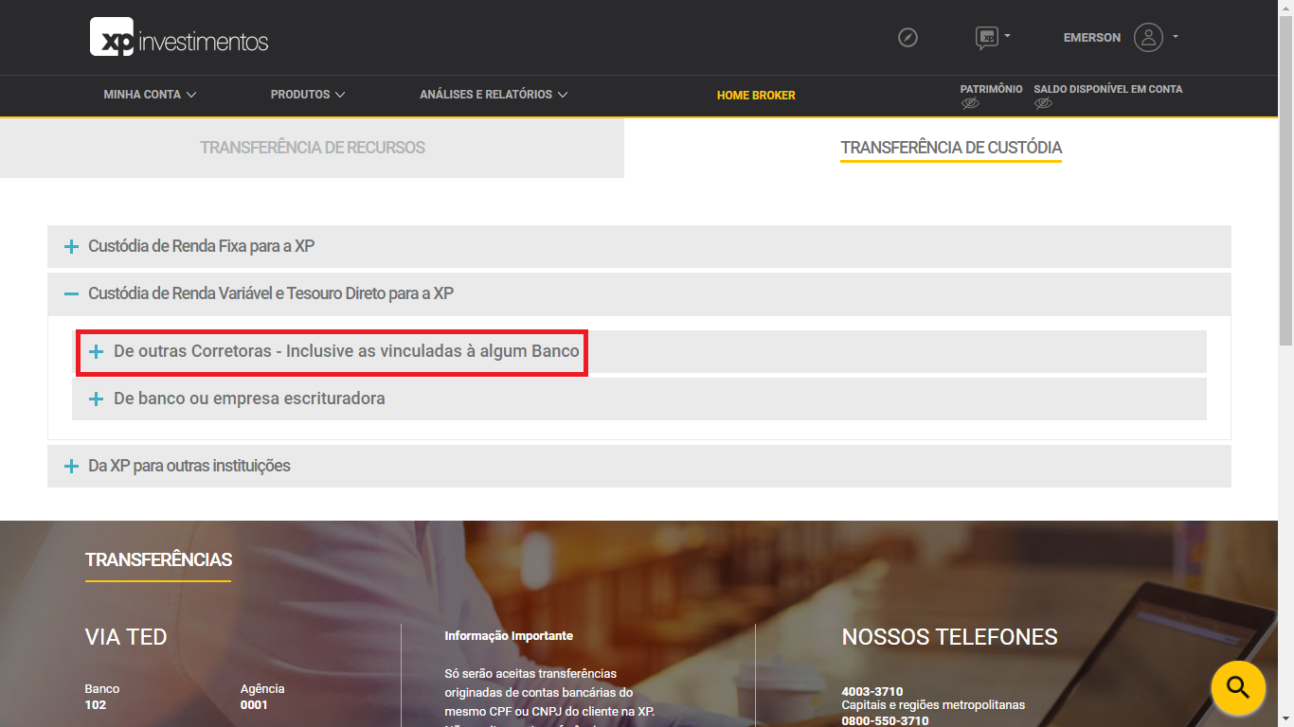Image resolution: width=1294 pixels, height=727 pixels.
Task: Open the Home Broker link
Action: pos(756,96)
